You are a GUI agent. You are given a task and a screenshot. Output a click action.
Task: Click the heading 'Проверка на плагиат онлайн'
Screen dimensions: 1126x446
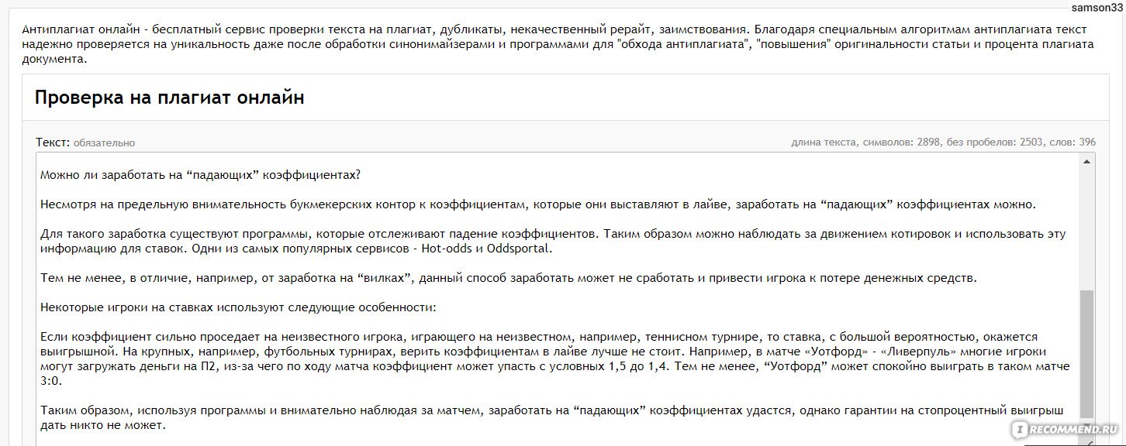tap(170, 97)
